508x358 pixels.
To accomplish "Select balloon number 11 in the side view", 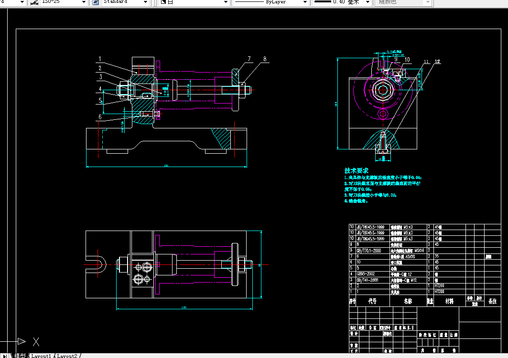I will 426,61.
